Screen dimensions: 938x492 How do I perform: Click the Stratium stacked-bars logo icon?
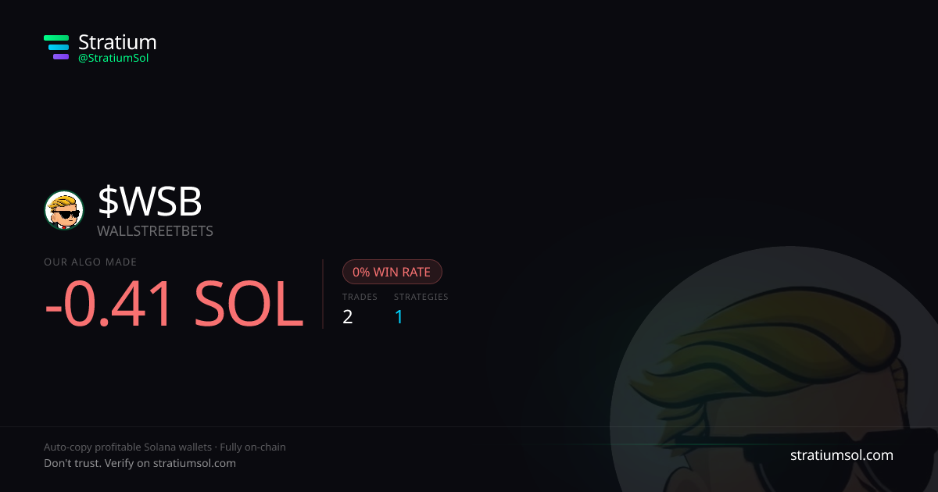coord(56,48)
